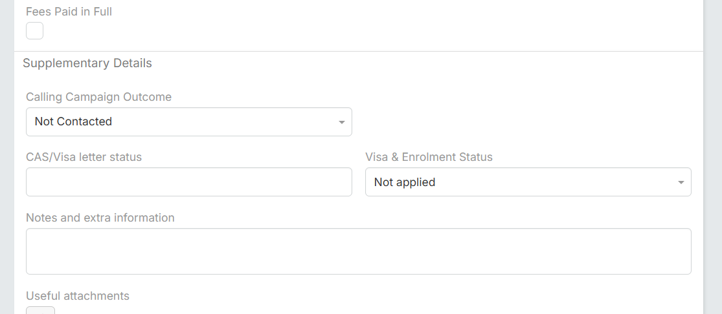This screenshot has width=722, height=314.
Task: Click the CAS/Visa letter status label
Action: click(x=84, y=157)
